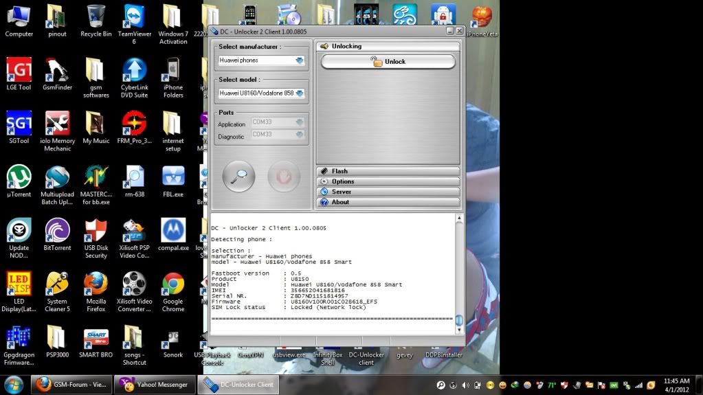Open the GsmFinder icon
Viewport: 703px width, 395px height.
[x=57, y=74]
